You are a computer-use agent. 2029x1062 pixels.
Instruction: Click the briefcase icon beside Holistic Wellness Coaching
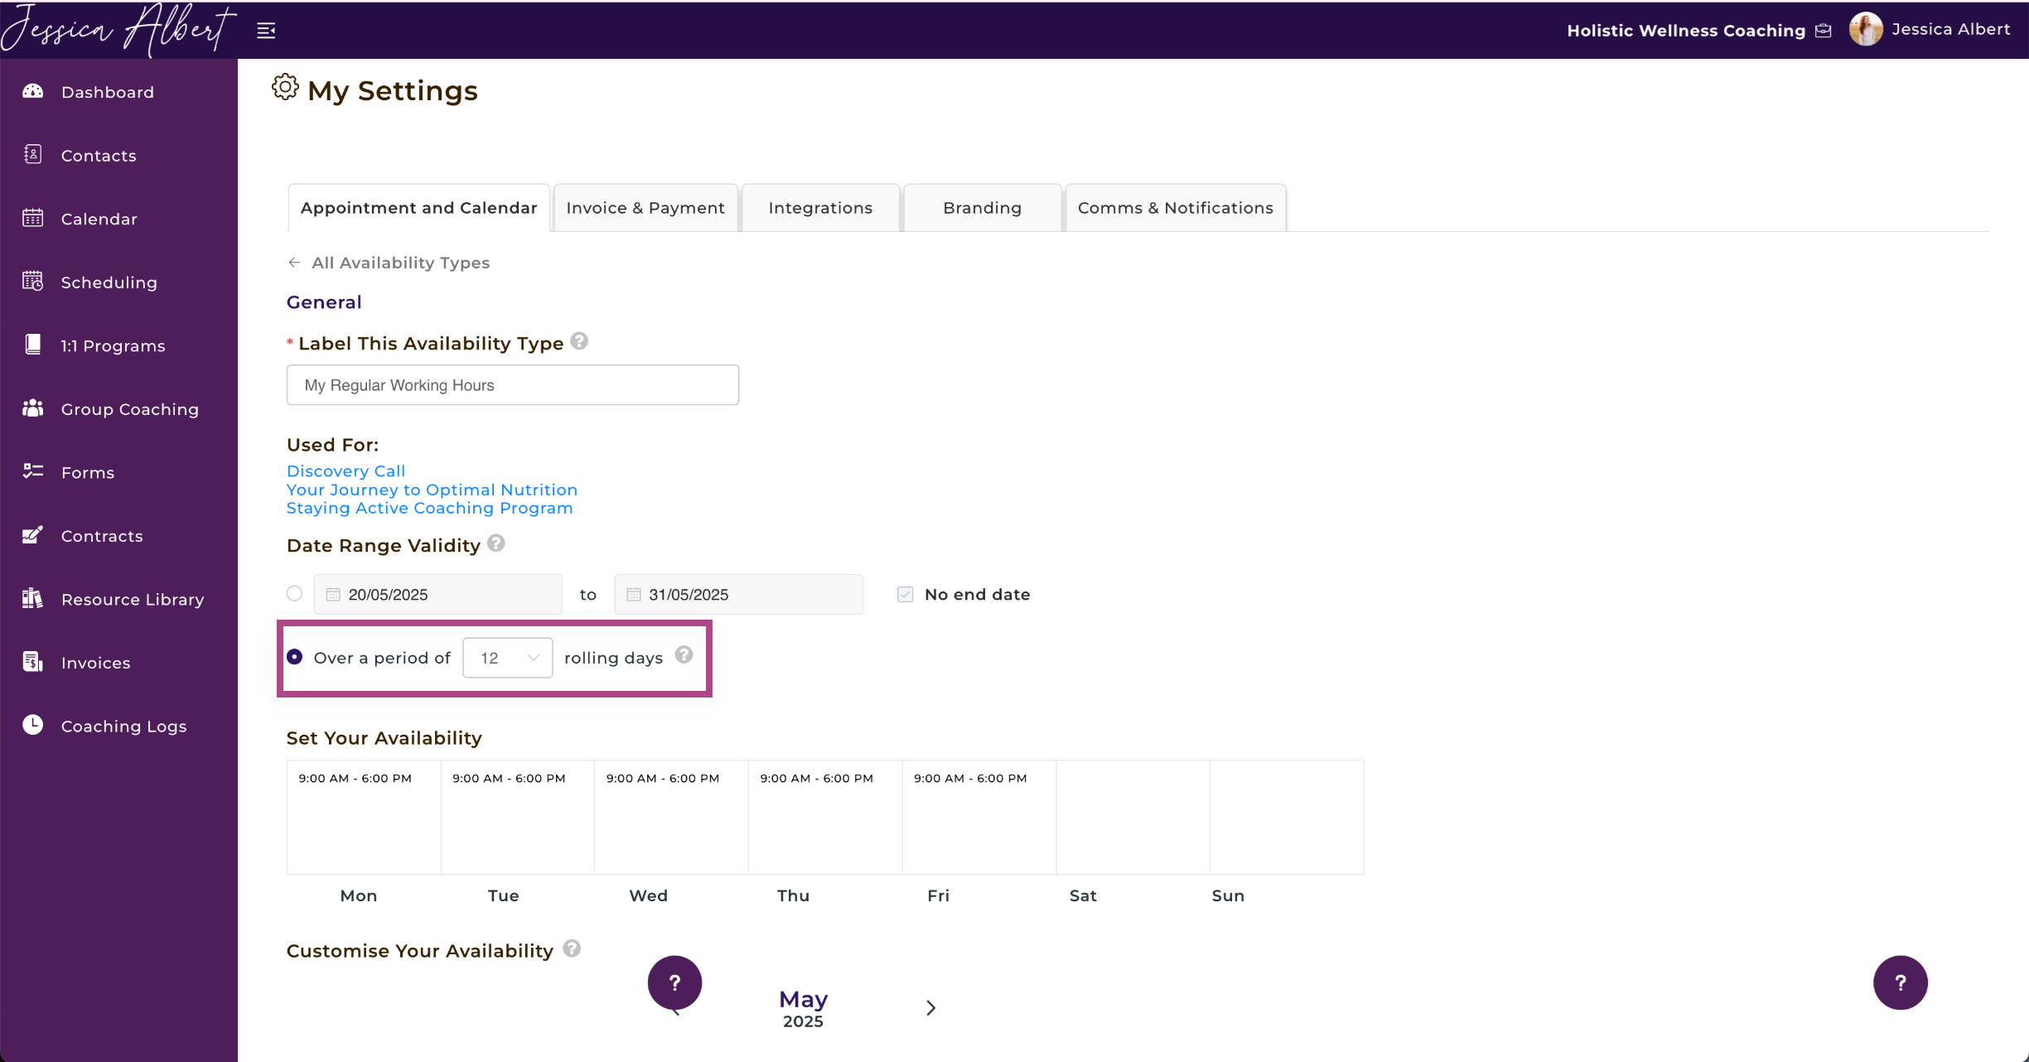1824,31
